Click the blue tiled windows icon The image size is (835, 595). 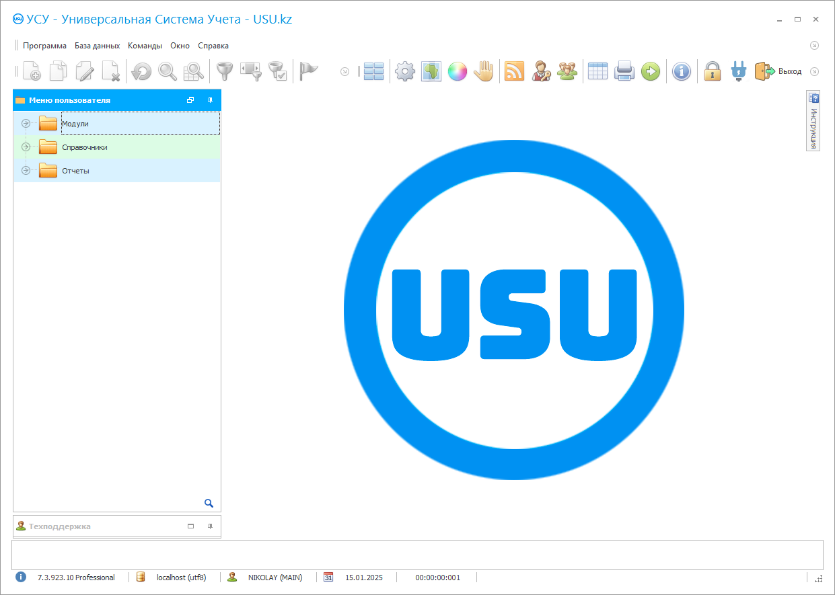pyautogui.click(x=373, y=71)
